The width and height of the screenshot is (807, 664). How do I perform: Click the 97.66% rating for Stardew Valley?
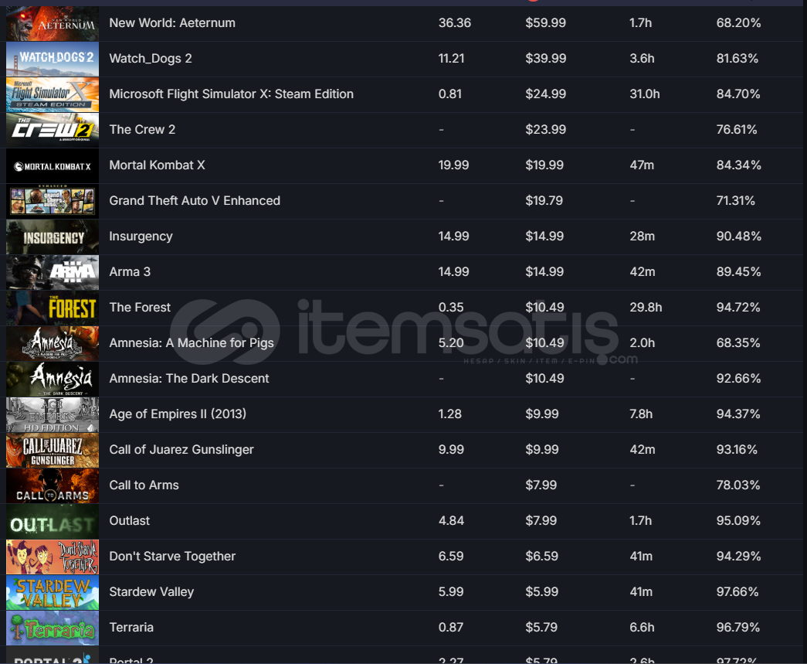pos(737,591)
